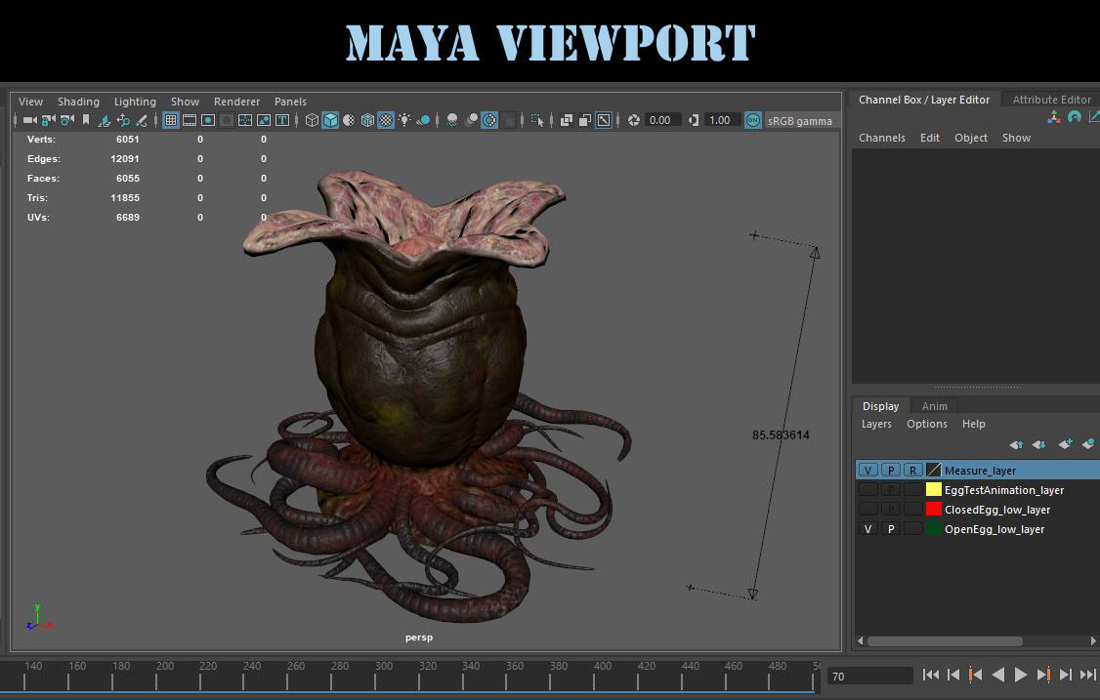The height and width of the screenshot is (700, 1100).
Task: Switch to Wireframe display mode
Action: (x=313, y=120)
